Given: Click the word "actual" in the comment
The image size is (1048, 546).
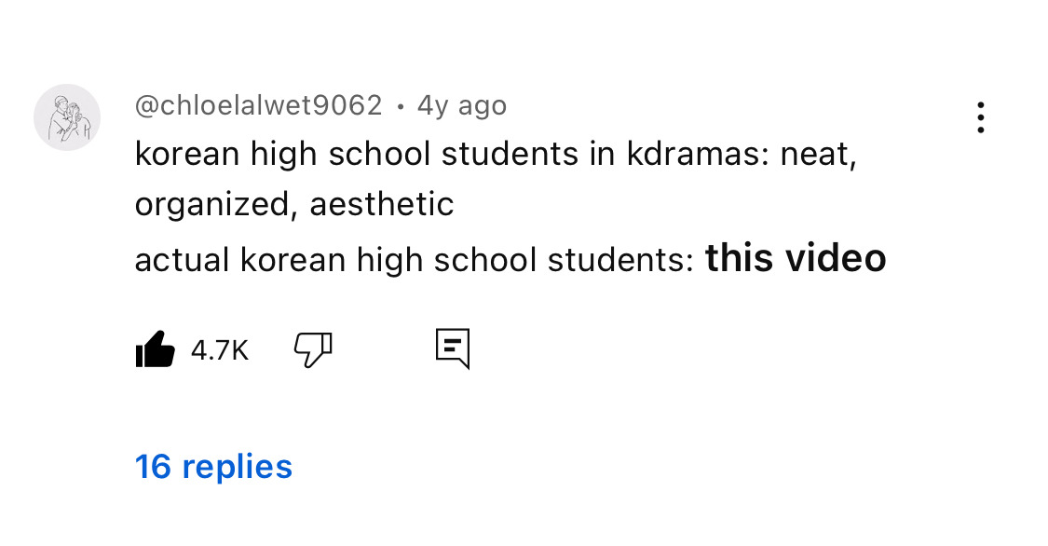Looking at the screenshot, I should click(183, 260).
